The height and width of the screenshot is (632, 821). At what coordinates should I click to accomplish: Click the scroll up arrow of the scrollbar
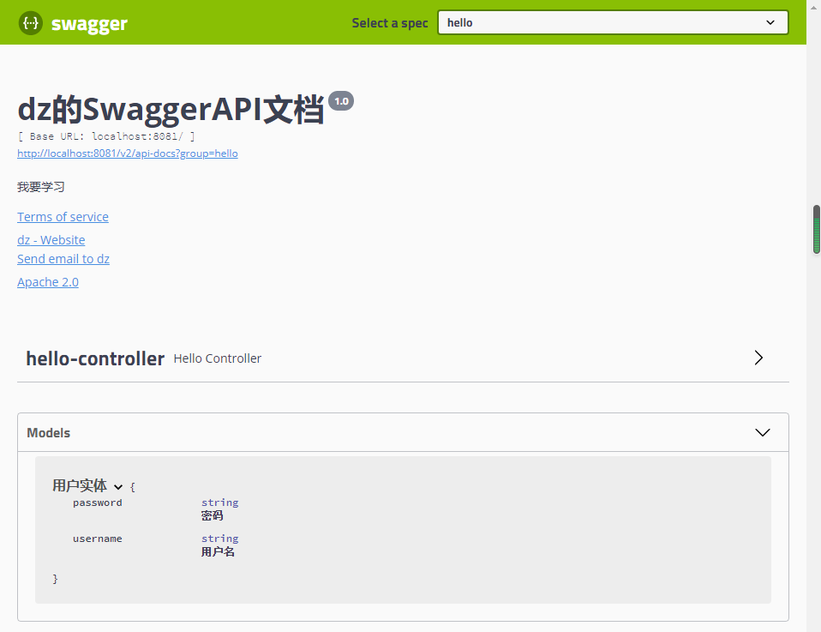click(x=814, y=8)
